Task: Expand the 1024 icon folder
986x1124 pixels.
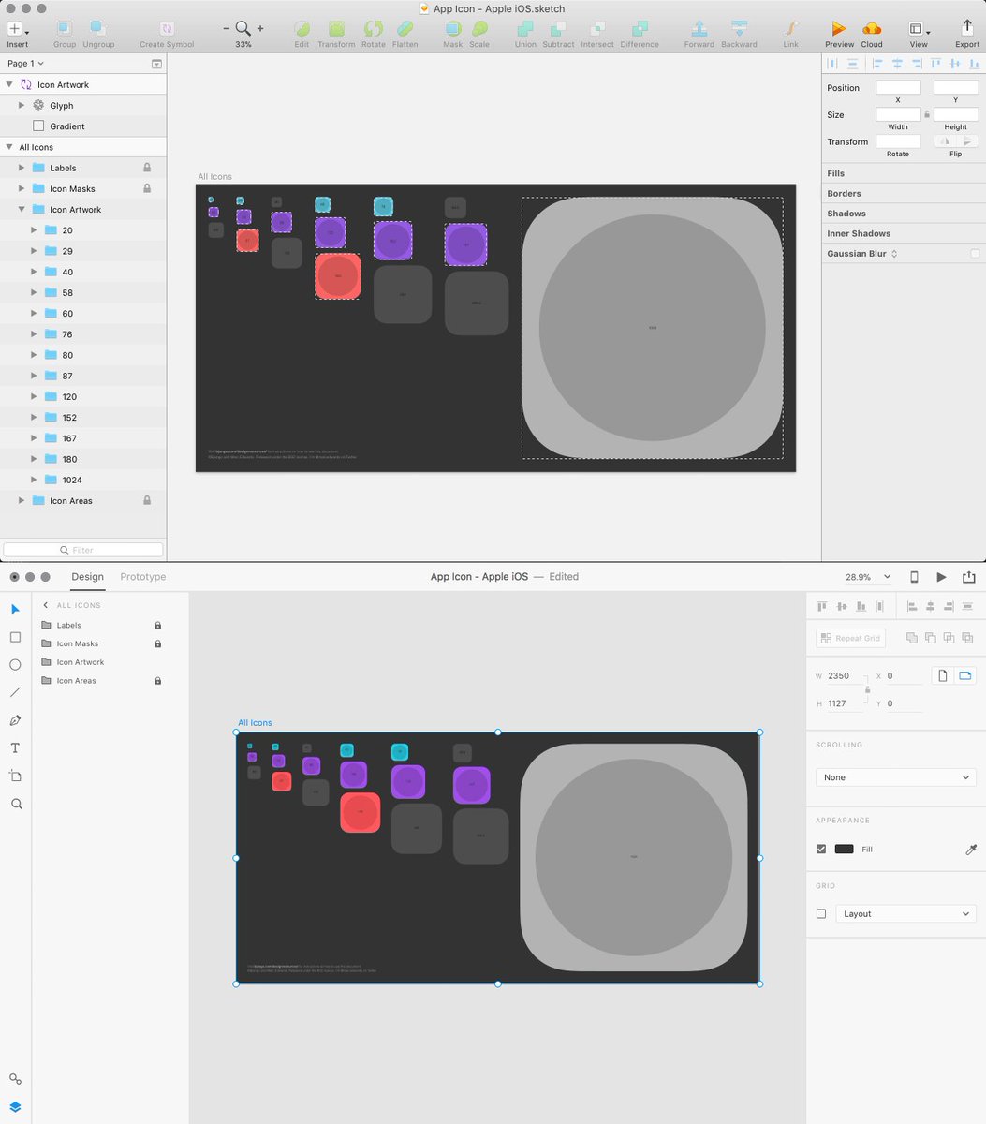Action: click(34, 480)
